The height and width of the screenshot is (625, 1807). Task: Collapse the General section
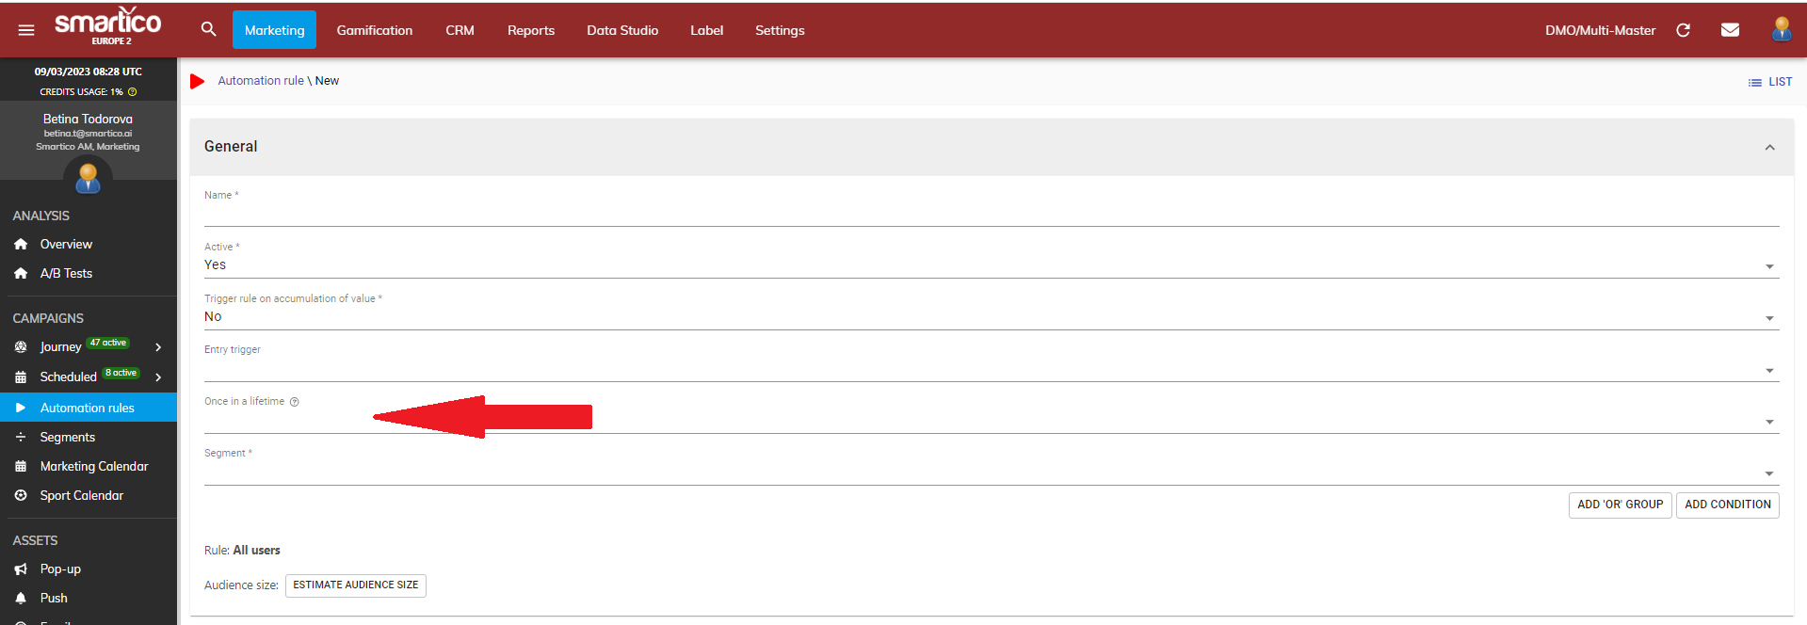(x=1769, y=147)
